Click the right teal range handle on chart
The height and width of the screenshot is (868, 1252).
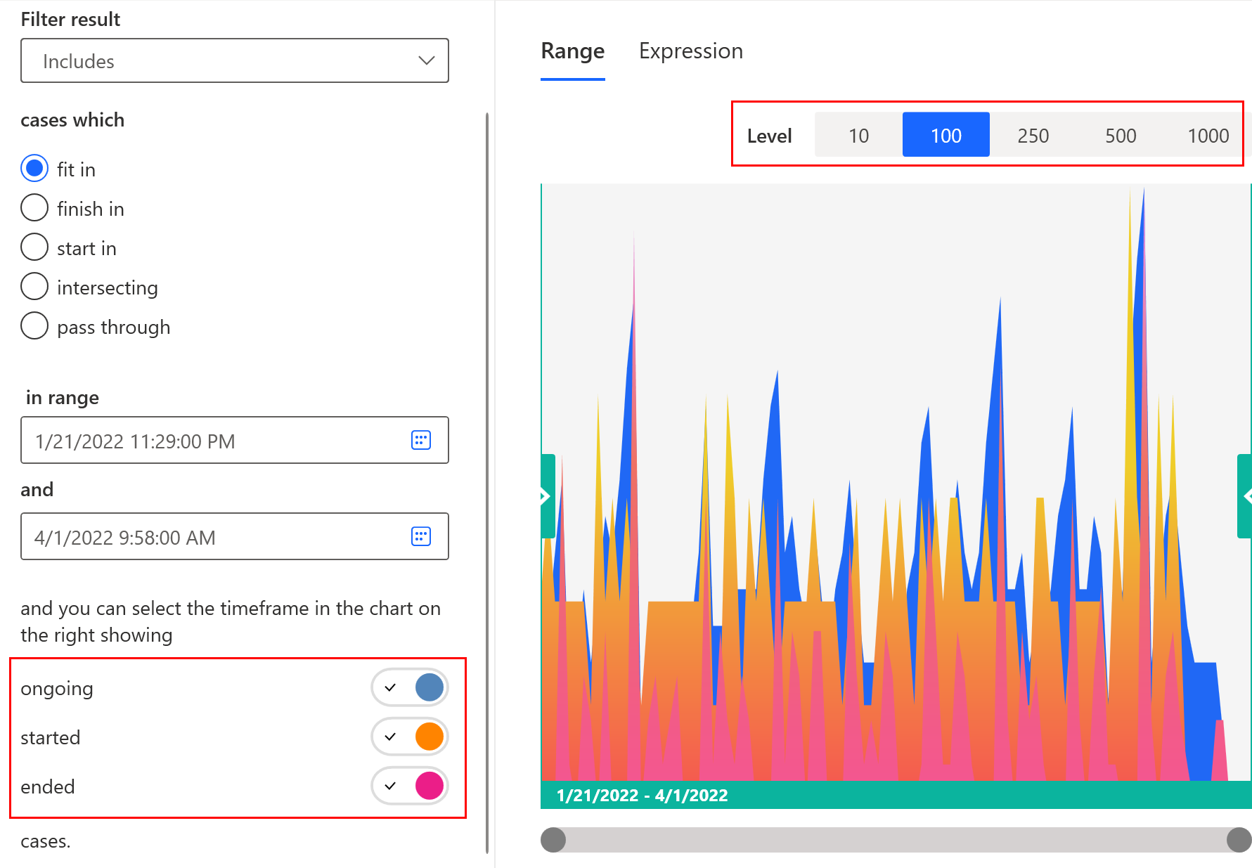(1245, 496)
